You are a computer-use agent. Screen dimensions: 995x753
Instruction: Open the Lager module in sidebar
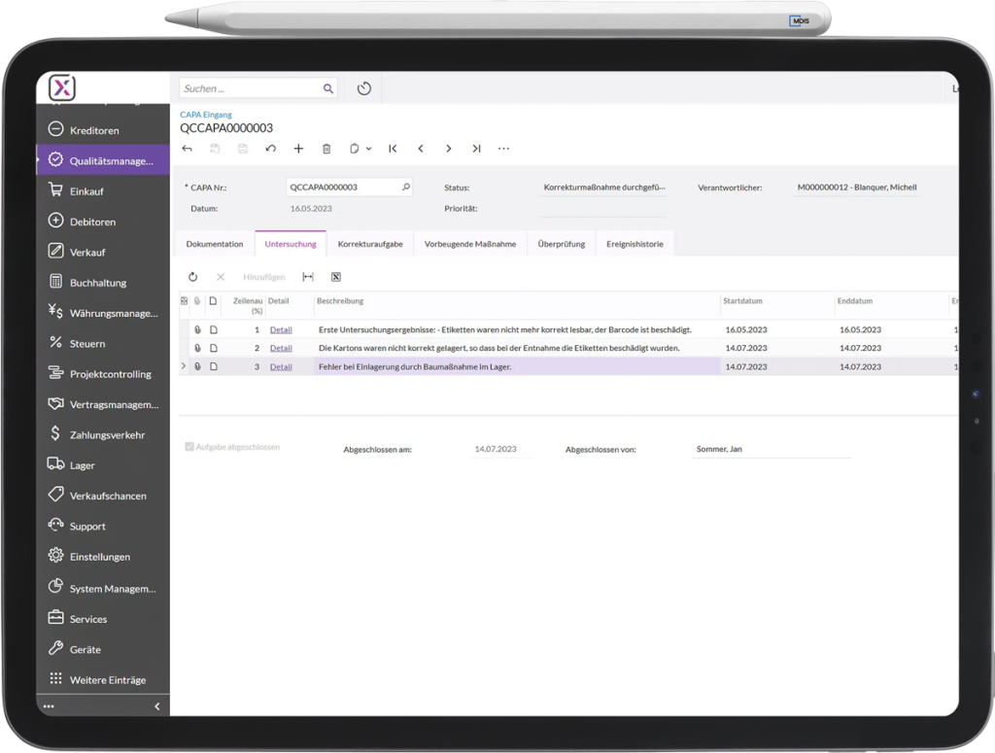pyautogui.click(x=83, y=465)
